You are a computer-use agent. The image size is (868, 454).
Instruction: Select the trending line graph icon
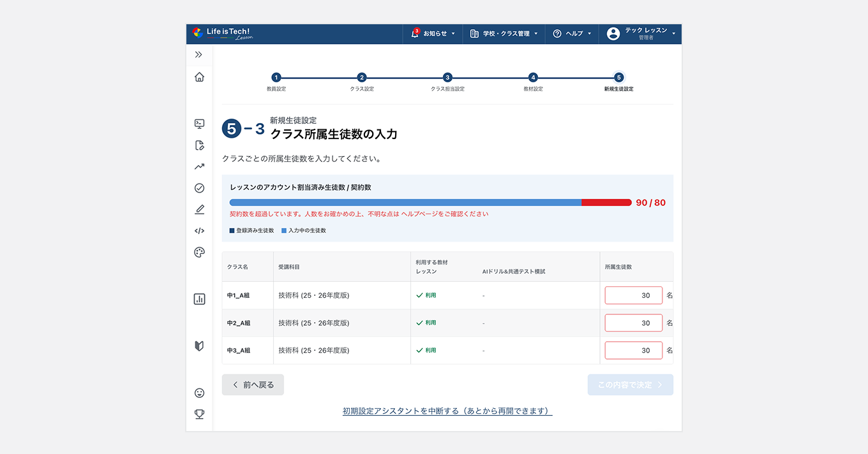click(199, 166)
